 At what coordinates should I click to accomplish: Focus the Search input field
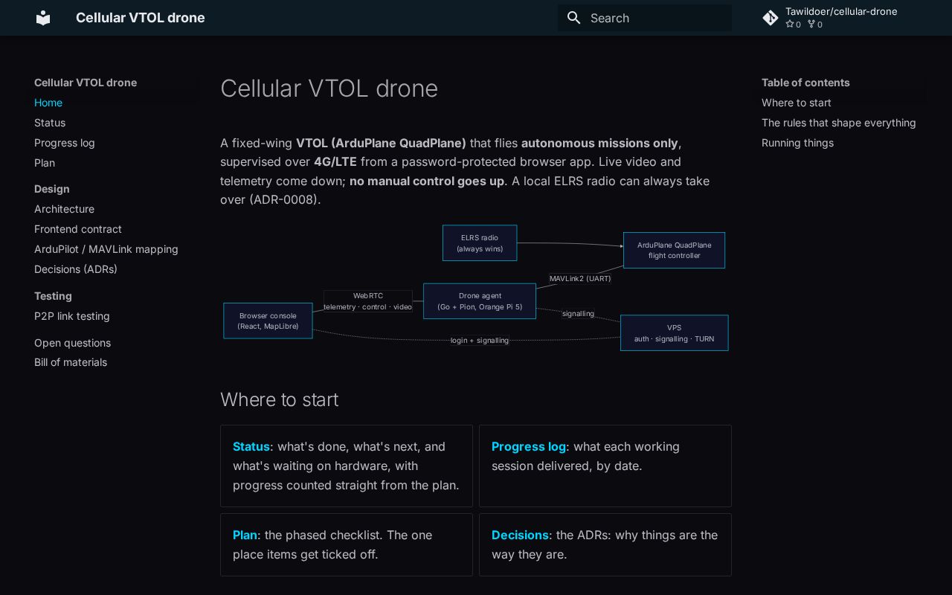[645, 18]
